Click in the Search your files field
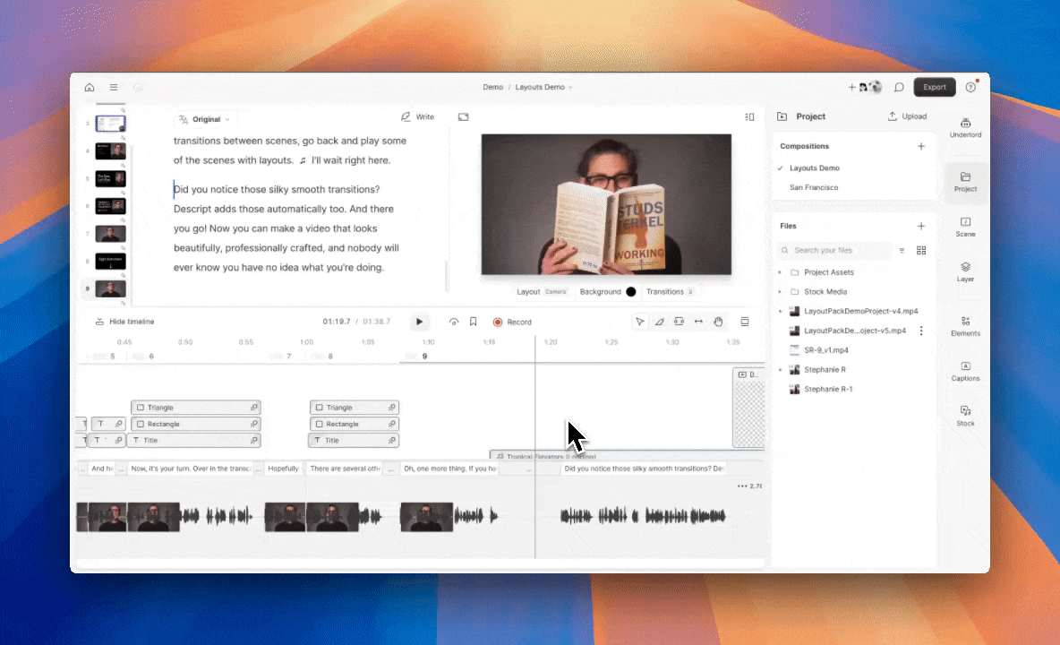 [835, 250]
